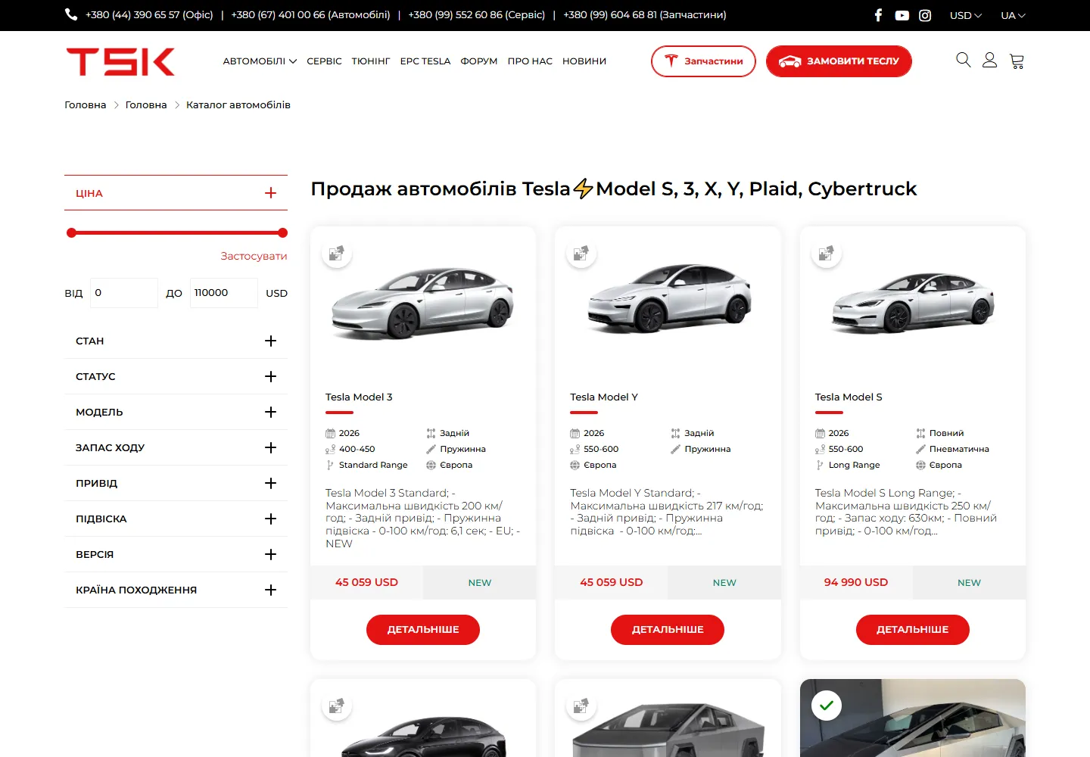Click the Застосувати price link
This screenshot has width=1090, height=757.
(x=254, y=256)
